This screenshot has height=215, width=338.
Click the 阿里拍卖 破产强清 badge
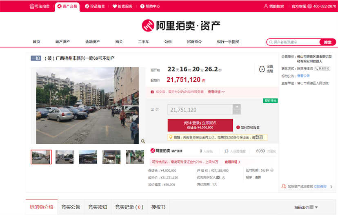pyautogui.click(x=166, y=151)
